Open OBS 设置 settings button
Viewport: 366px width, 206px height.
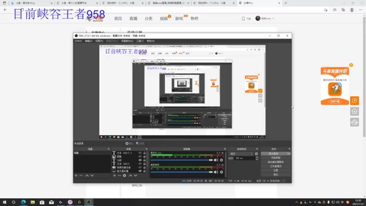coord(276,170)
